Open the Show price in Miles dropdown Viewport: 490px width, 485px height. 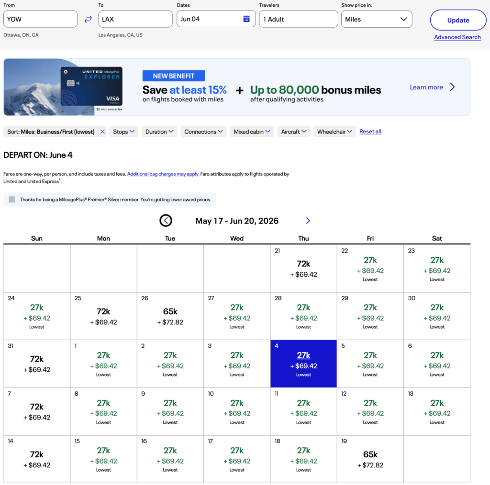point(377,19)
